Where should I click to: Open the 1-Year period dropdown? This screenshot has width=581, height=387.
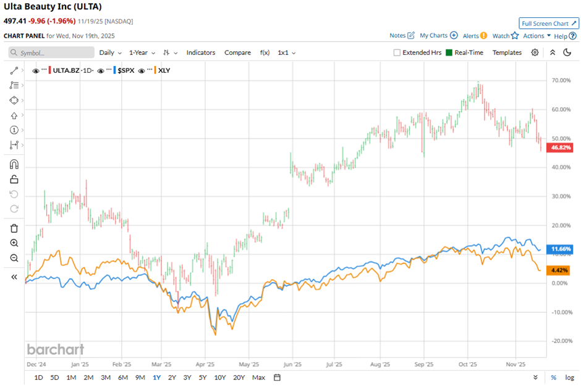tap(142, 53)
